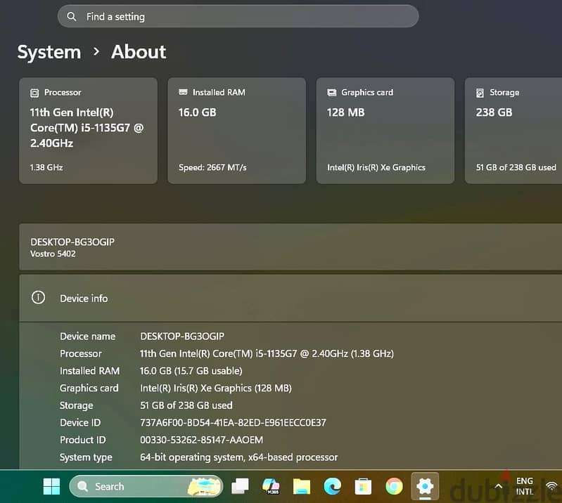This screenshot has width=562, height=503.
Task: Click the search highlight image in taskbar search
Action: (x=204, y=487)
